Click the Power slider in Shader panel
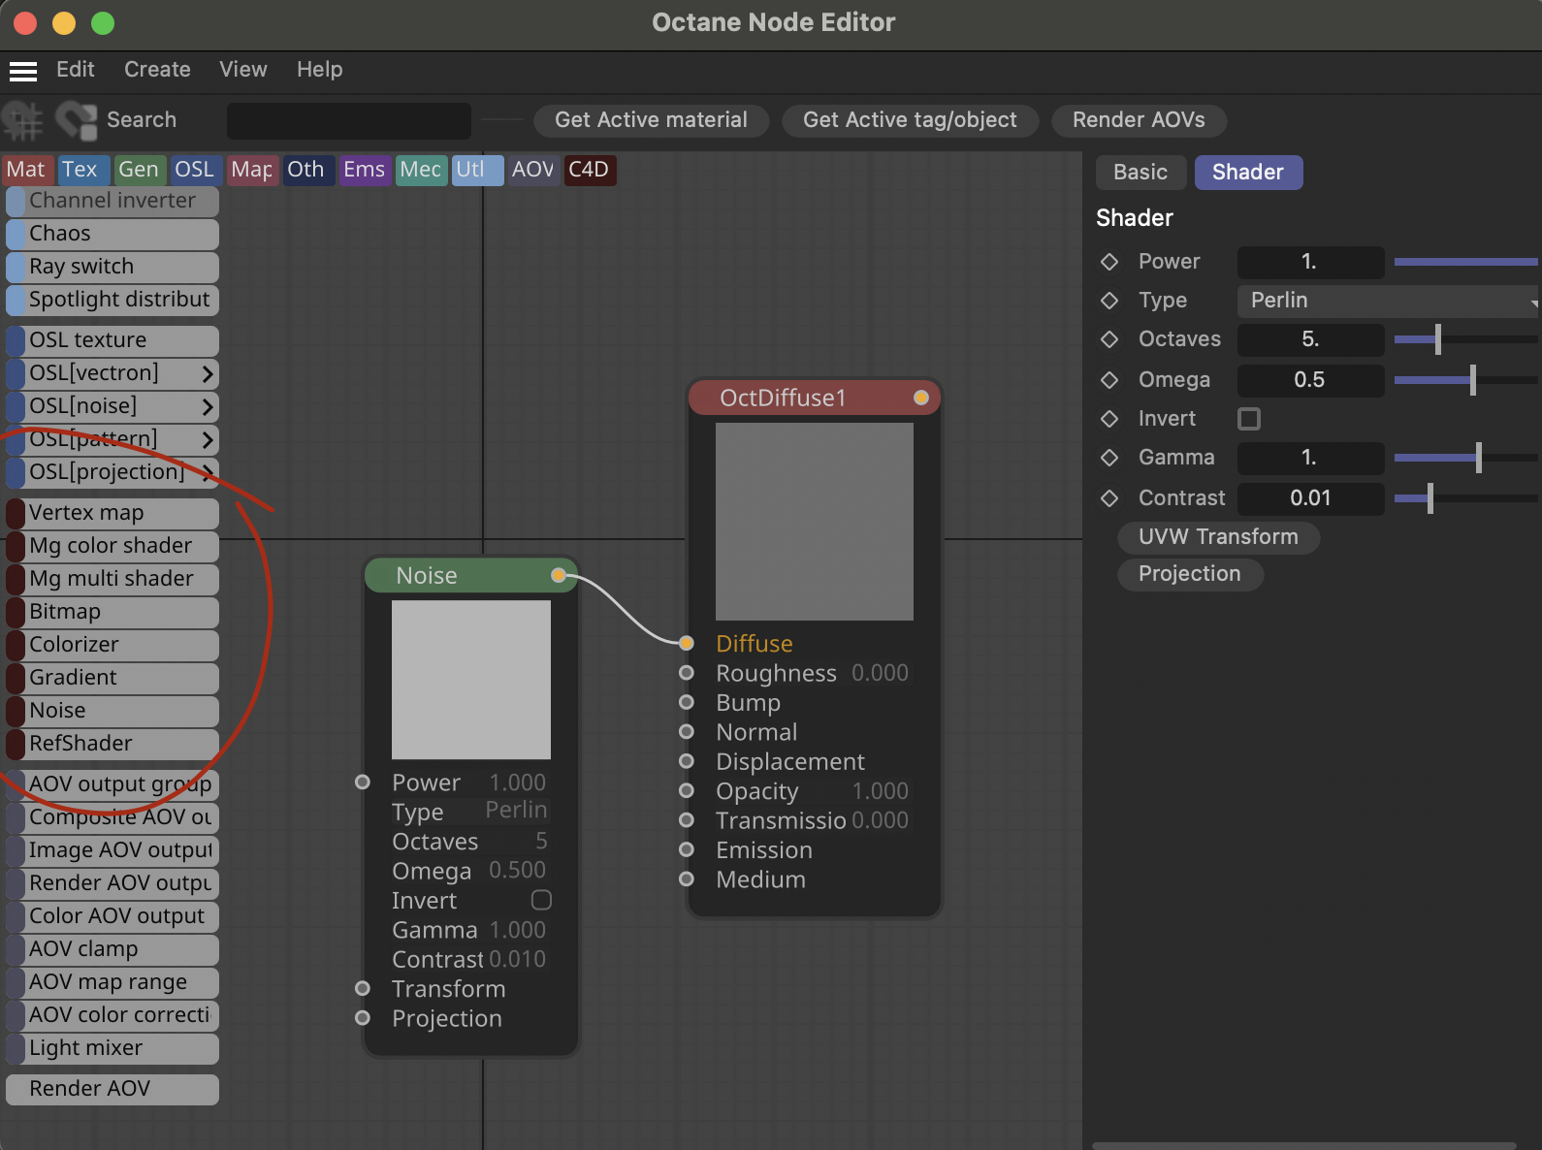Viewport: 1542px width, 1150px height. pyautogui.click(x=1465, y=262)
